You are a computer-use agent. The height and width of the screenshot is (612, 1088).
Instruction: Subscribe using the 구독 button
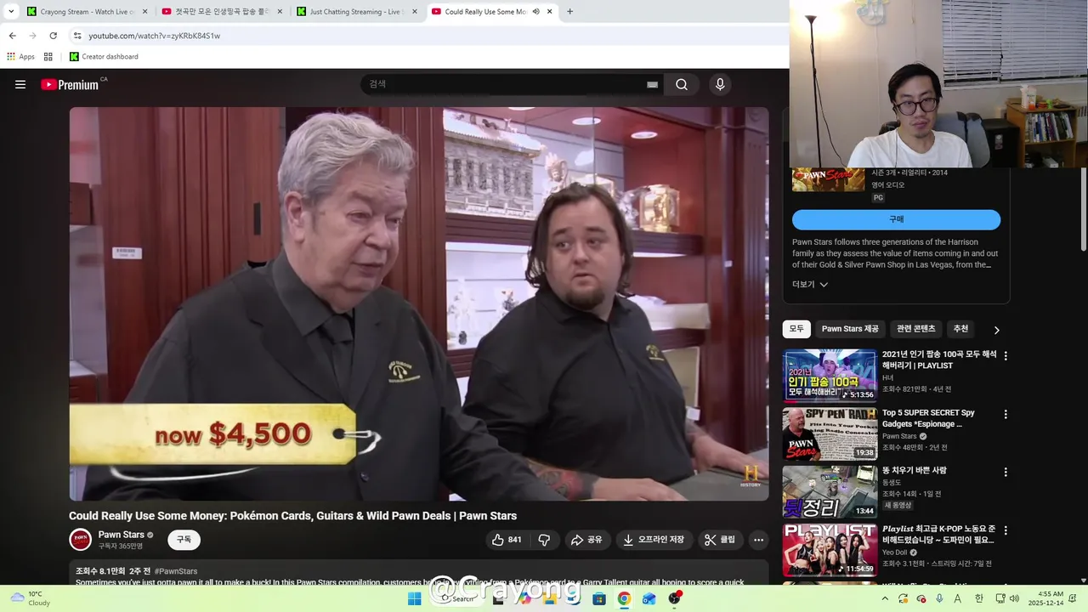(184, 540)
